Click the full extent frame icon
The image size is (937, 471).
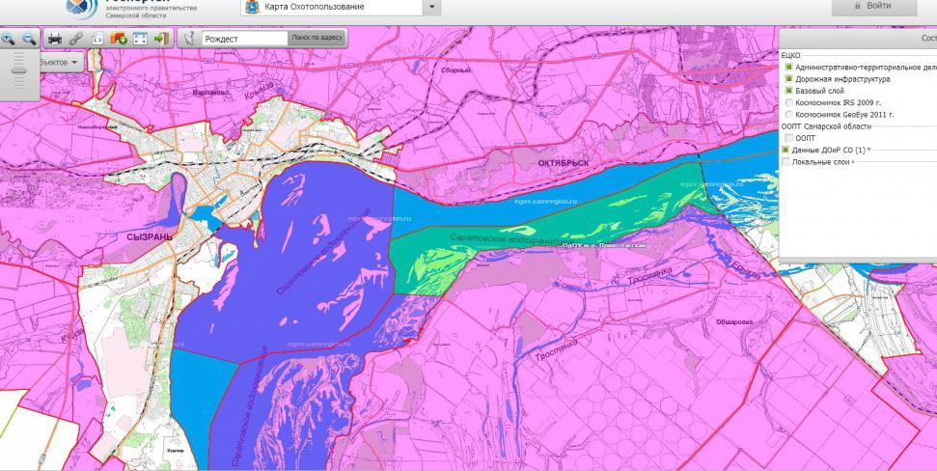[140, 39]
